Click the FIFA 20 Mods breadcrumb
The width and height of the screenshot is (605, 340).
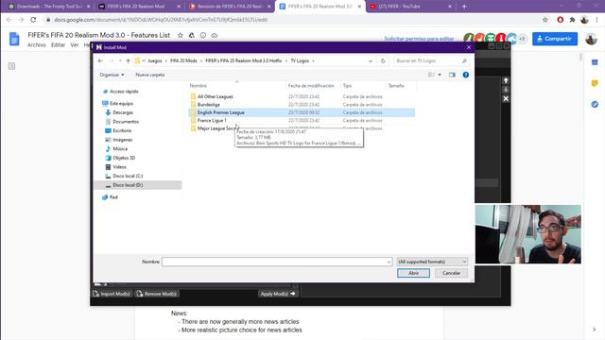tap(183, 60)
